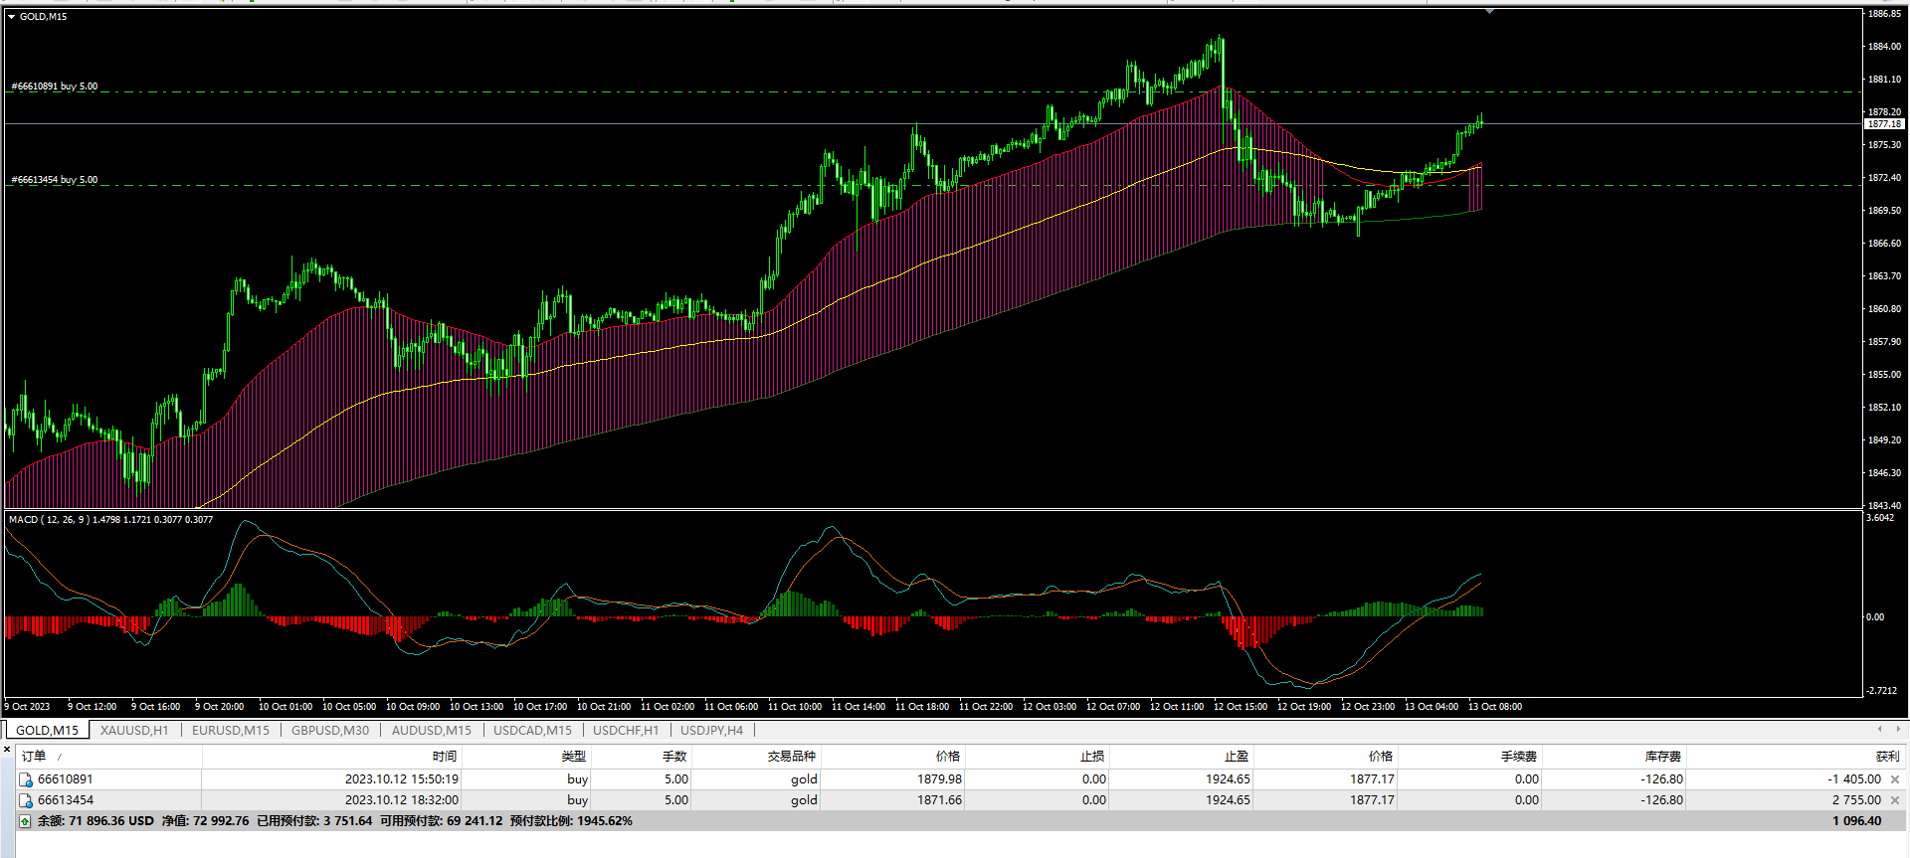The width and height of the screenshot is (1910, 858).
Task: Select the #66610891 buy 5.00 order line
Action: click(55, 86)
